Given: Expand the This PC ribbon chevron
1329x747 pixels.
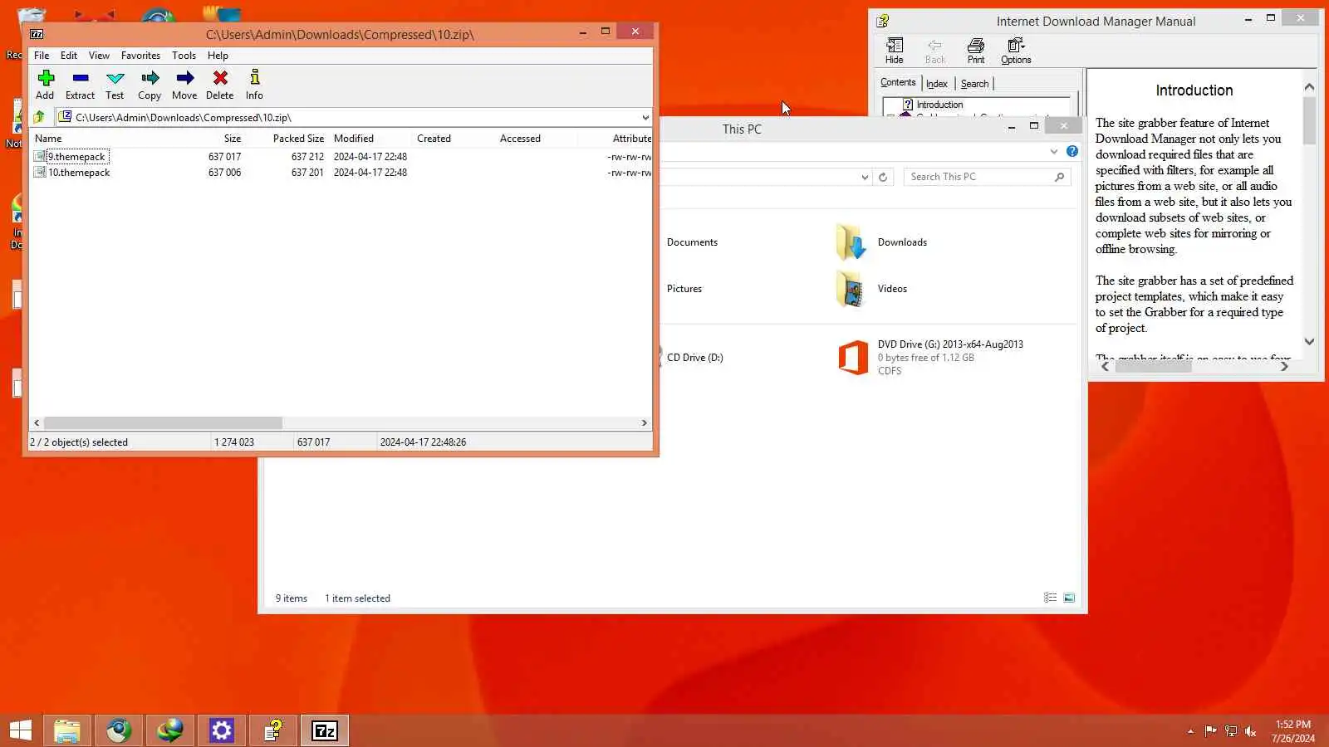Looking at the screenshot, I should (1054, 151).
